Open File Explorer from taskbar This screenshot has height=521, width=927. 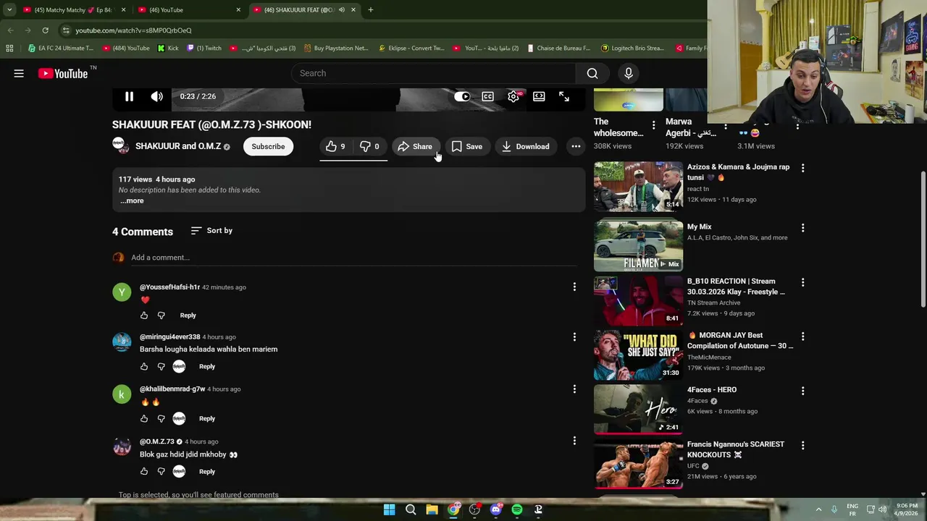coord(432,509)
